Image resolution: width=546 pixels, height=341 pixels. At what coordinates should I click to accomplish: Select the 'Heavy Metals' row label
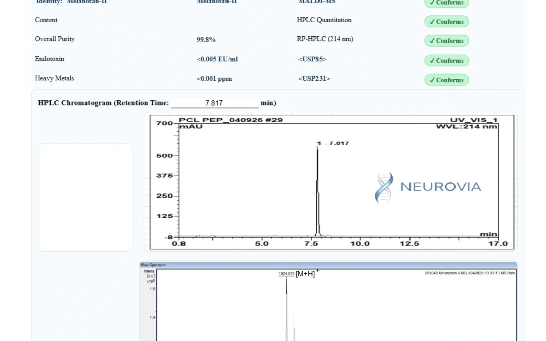coord(54,78)
